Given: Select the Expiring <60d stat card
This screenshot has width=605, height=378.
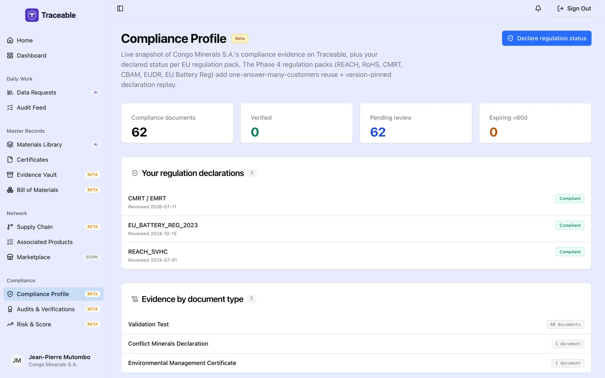Looking at the screenshot, I should [535, 123].
